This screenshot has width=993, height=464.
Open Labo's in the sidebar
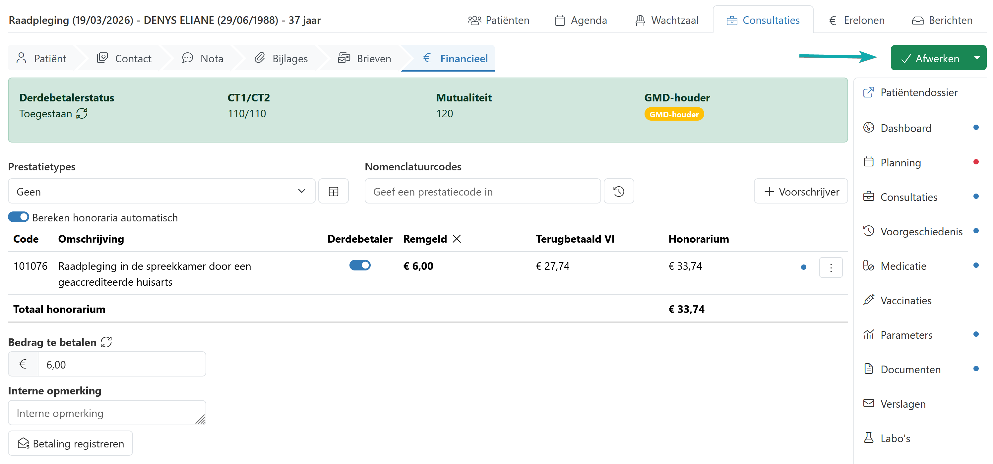coord(895,438)
